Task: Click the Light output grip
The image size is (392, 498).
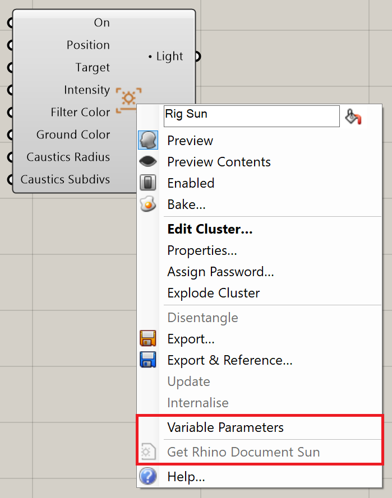Action: pos(198,56)
